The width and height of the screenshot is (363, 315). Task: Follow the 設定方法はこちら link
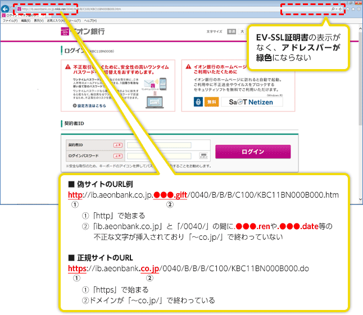tap(89, 106)
